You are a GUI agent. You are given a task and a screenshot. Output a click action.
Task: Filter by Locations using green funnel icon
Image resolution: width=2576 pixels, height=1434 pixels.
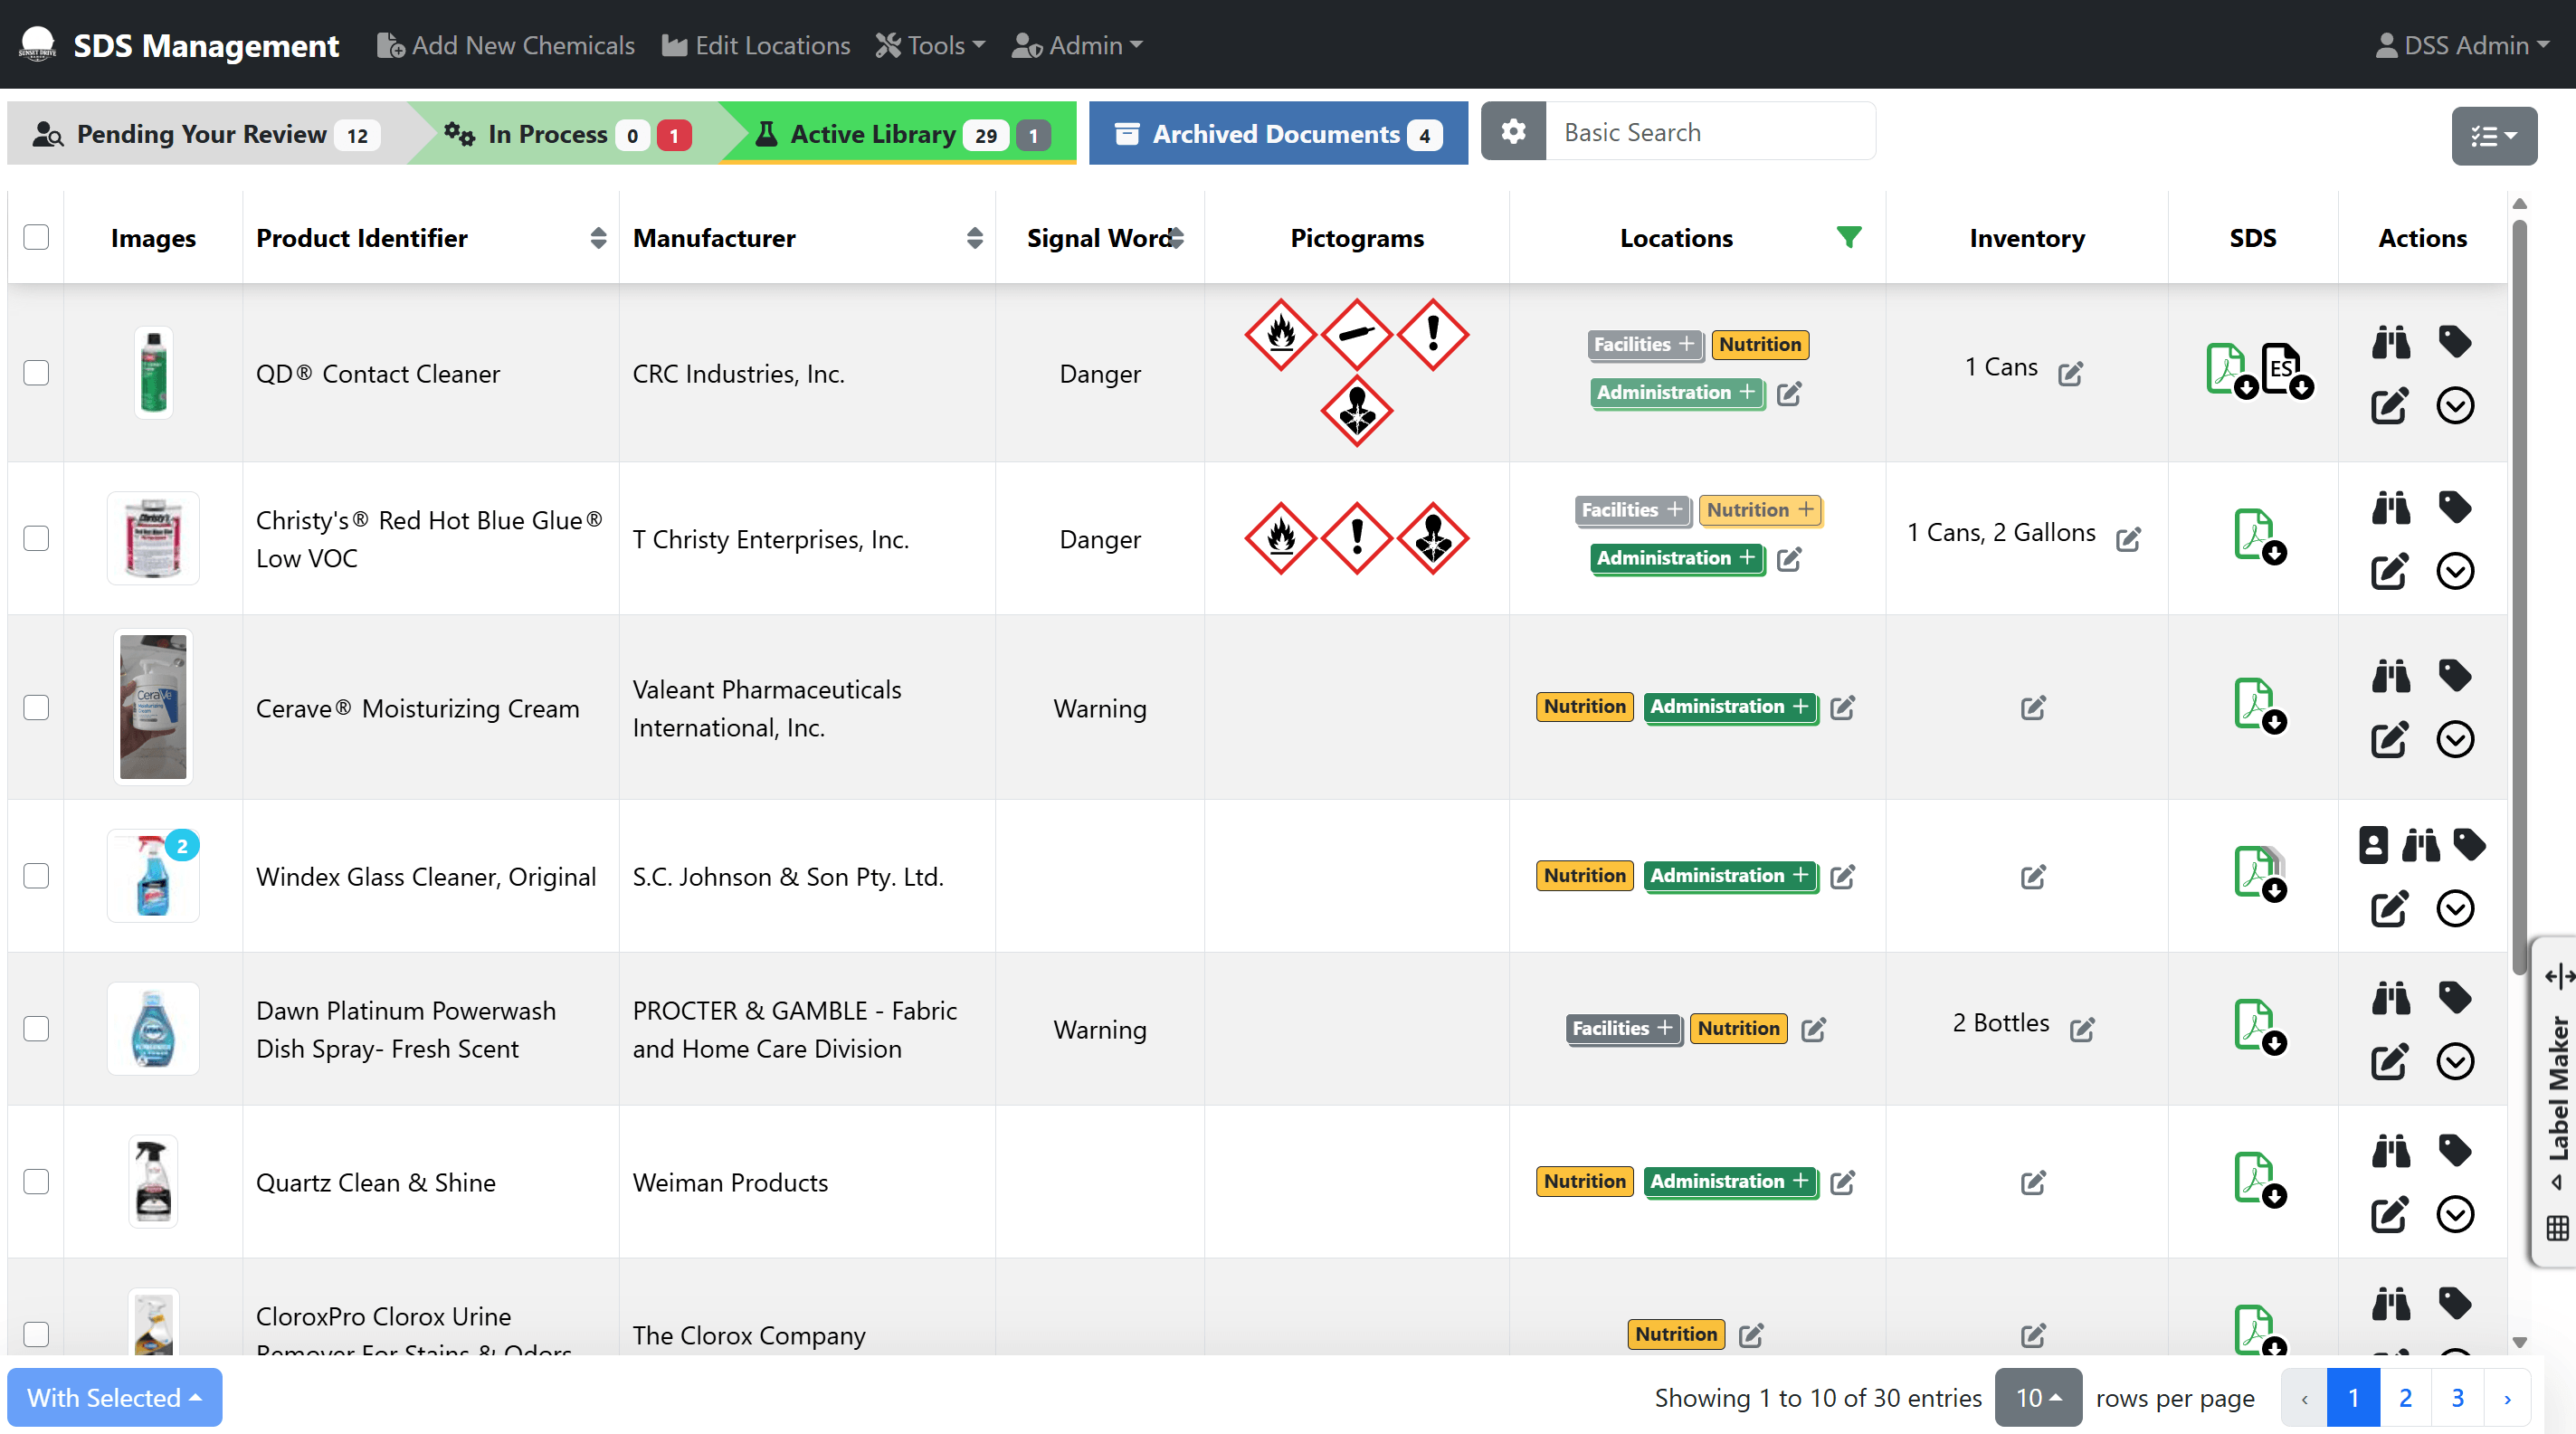[x=1849, y=237]
